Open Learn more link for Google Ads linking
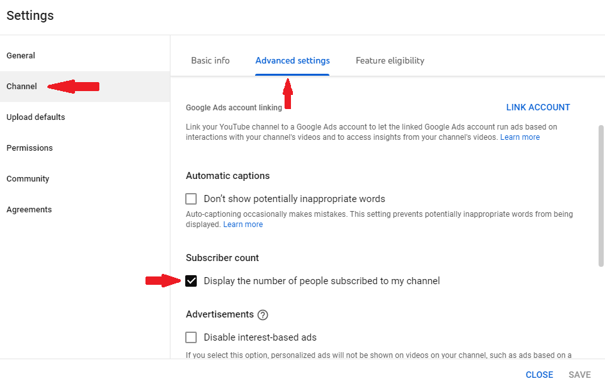Screen dimensions: 605x390 [520, 137]
